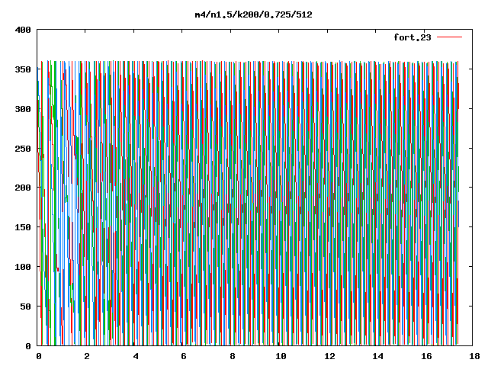The height and width of the screenshot is (366, 488).
Task: Click y-axis label 100
Action: (x=23, y=267)
